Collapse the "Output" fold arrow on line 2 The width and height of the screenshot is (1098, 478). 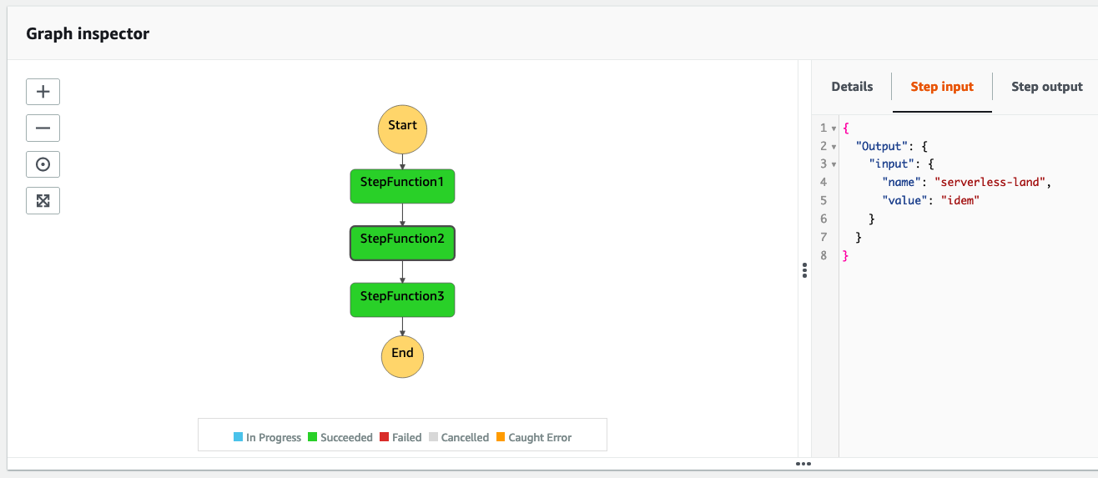tap(834, 147)
